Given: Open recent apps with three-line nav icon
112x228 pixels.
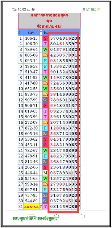Looking at the screenshot, I should click(31, 216).
